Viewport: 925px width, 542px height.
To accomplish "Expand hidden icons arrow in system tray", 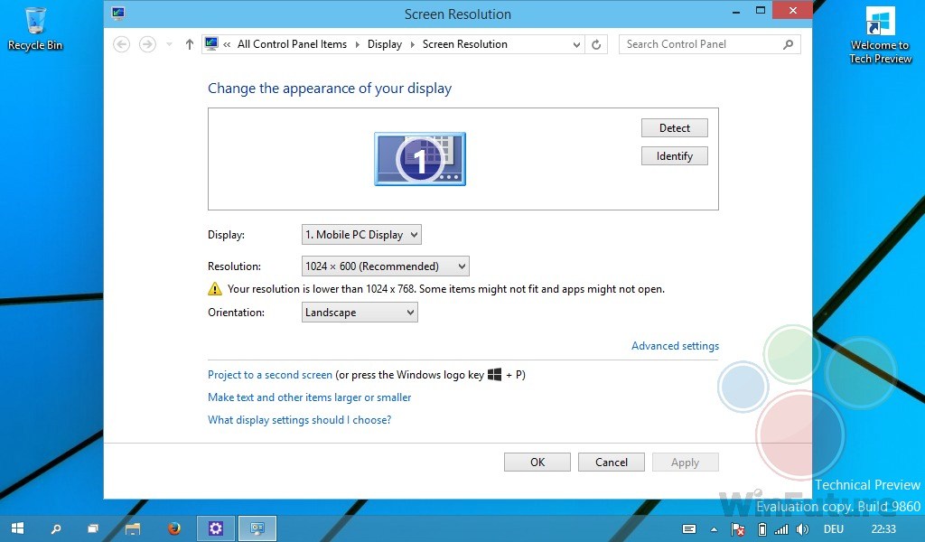I will tap(715, 529).
